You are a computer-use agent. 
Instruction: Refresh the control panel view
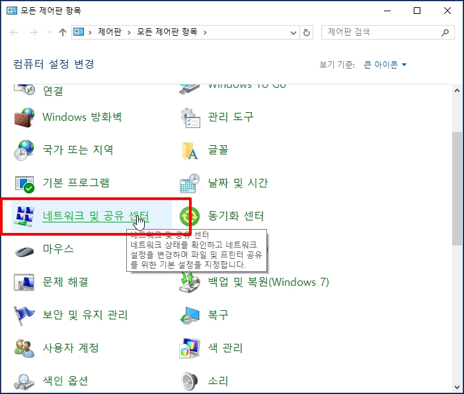307,32
